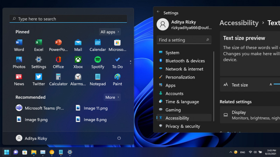Open Wi-Fi network tray icon
280x157 pixels.
point(250,152)
